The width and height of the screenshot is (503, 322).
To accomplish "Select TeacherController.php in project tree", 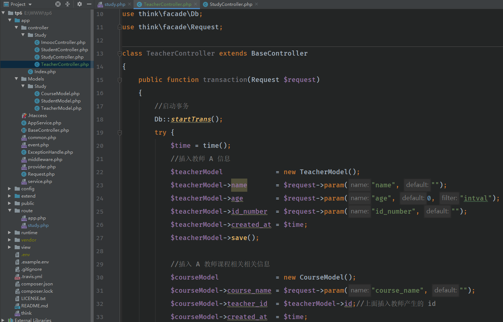I will click(x=65, y=64).
